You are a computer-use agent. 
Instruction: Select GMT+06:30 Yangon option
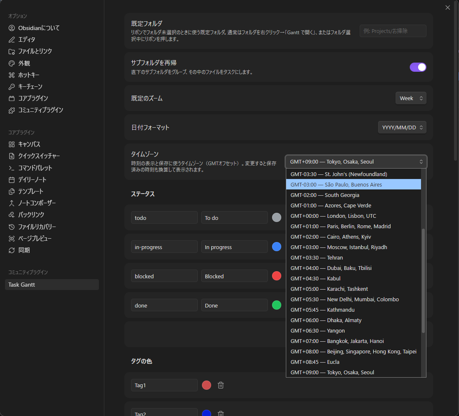pyautogui.click(x=353, y=330)
